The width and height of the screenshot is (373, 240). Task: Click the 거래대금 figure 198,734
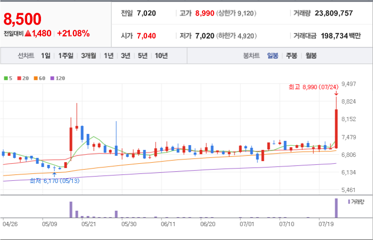click(334, 36)
